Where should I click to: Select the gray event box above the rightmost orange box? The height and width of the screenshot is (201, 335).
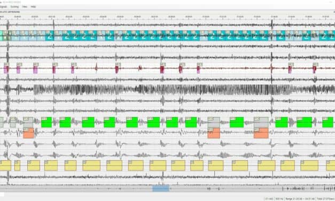click(261, 122)
